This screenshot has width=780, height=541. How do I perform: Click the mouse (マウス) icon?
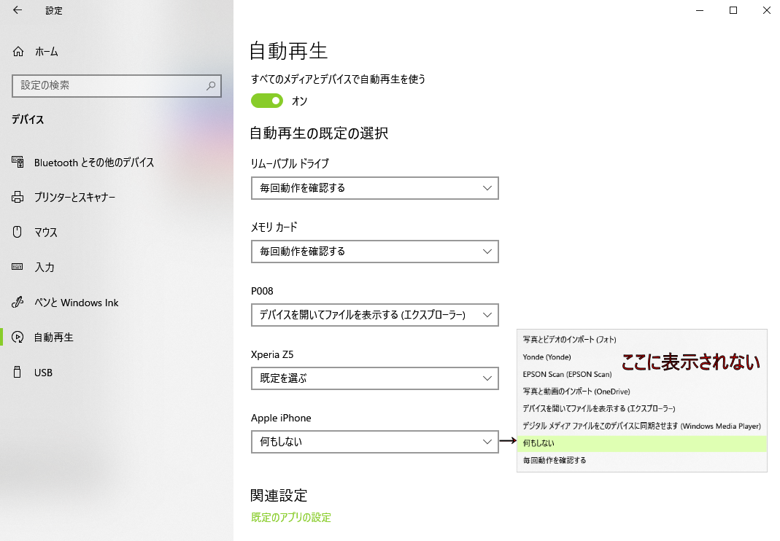point(18,233)
